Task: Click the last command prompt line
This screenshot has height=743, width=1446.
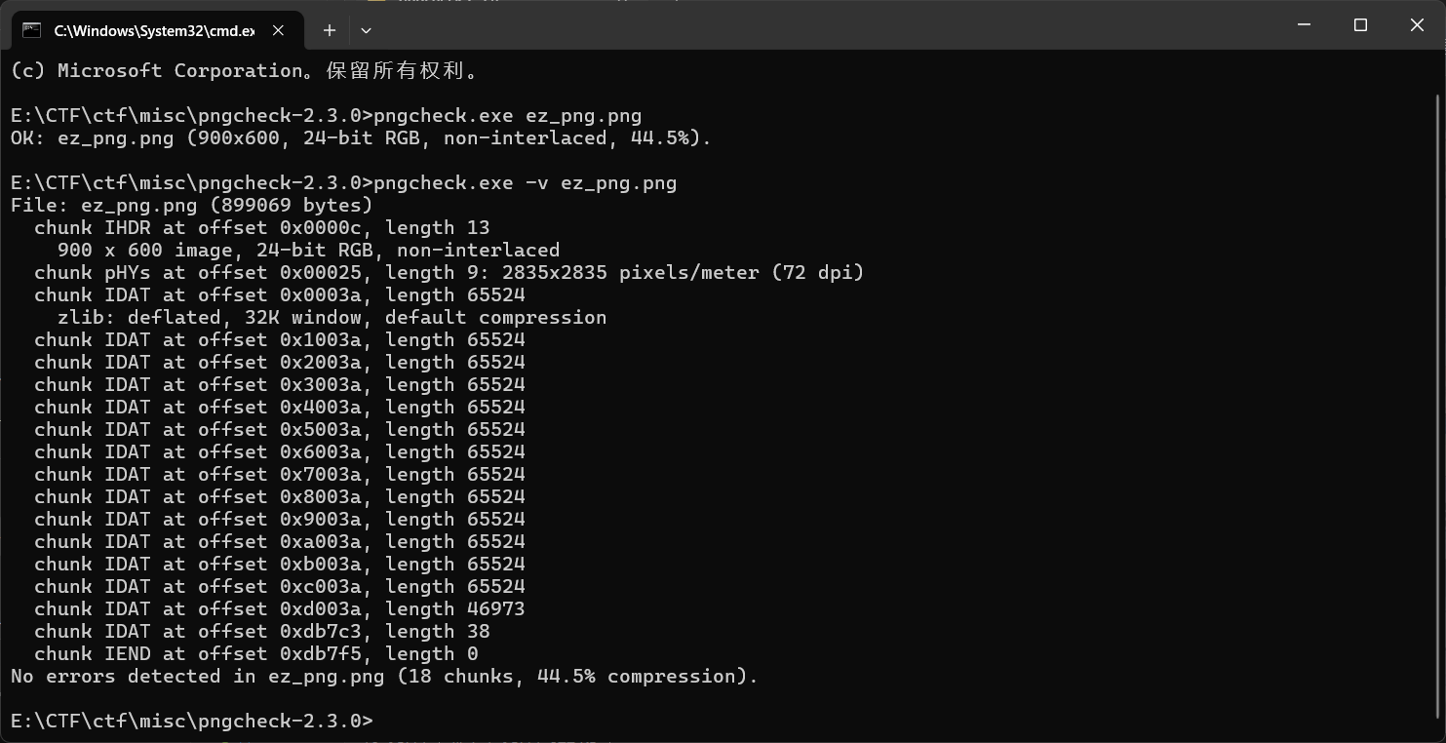Action: pos(191,722)
